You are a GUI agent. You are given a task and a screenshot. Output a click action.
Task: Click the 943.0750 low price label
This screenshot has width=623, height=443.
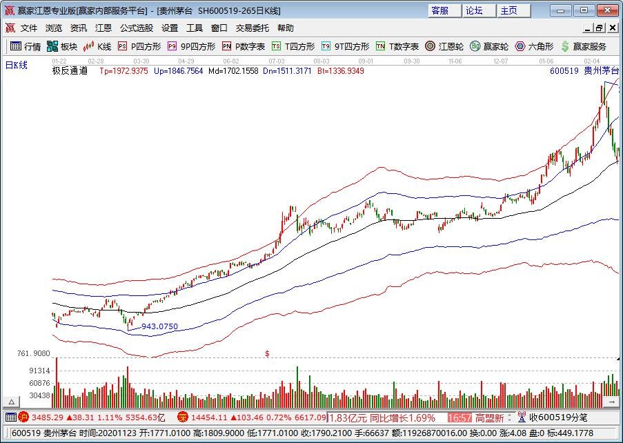click(160, 326)
